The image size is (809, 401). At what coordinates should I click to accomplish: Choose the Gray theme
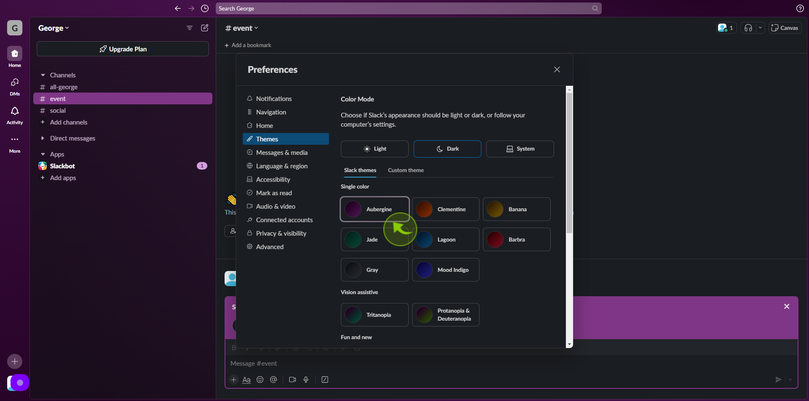(x=375, y=270)
